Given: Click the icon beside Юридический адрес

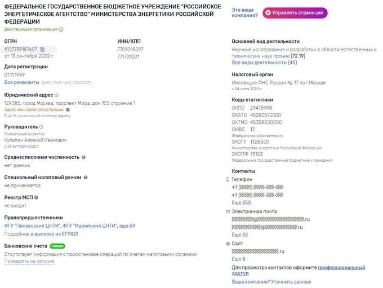Looking at the screenshot, I should pos(56,95).
